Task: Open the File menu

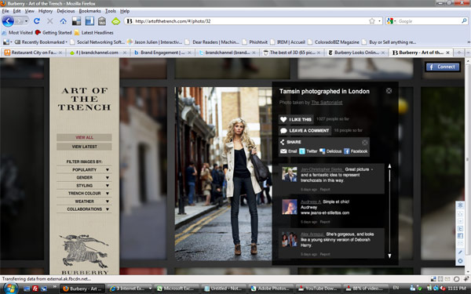Action: (x=5, y=11)
